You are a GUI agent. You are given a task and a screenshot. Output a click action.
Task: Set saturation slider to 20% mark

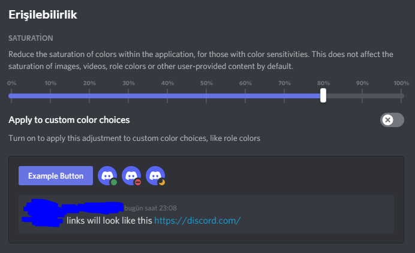[89, 95]
